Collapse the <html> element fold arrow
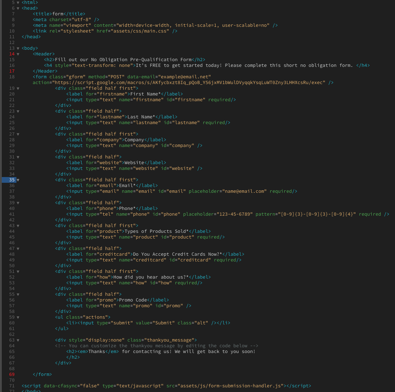This screenshot has height=392, width=395. 18,3
